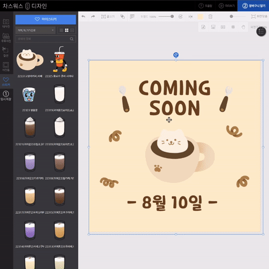Select sticker 22319 white milk glass
The width and height of the screenshot is (269, 269).
(60, 94)
